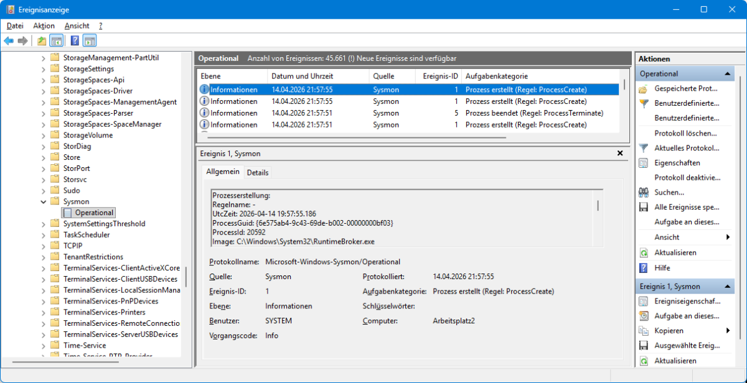Select the SystemSettingsThreshold tree item

tap(104, 224)
